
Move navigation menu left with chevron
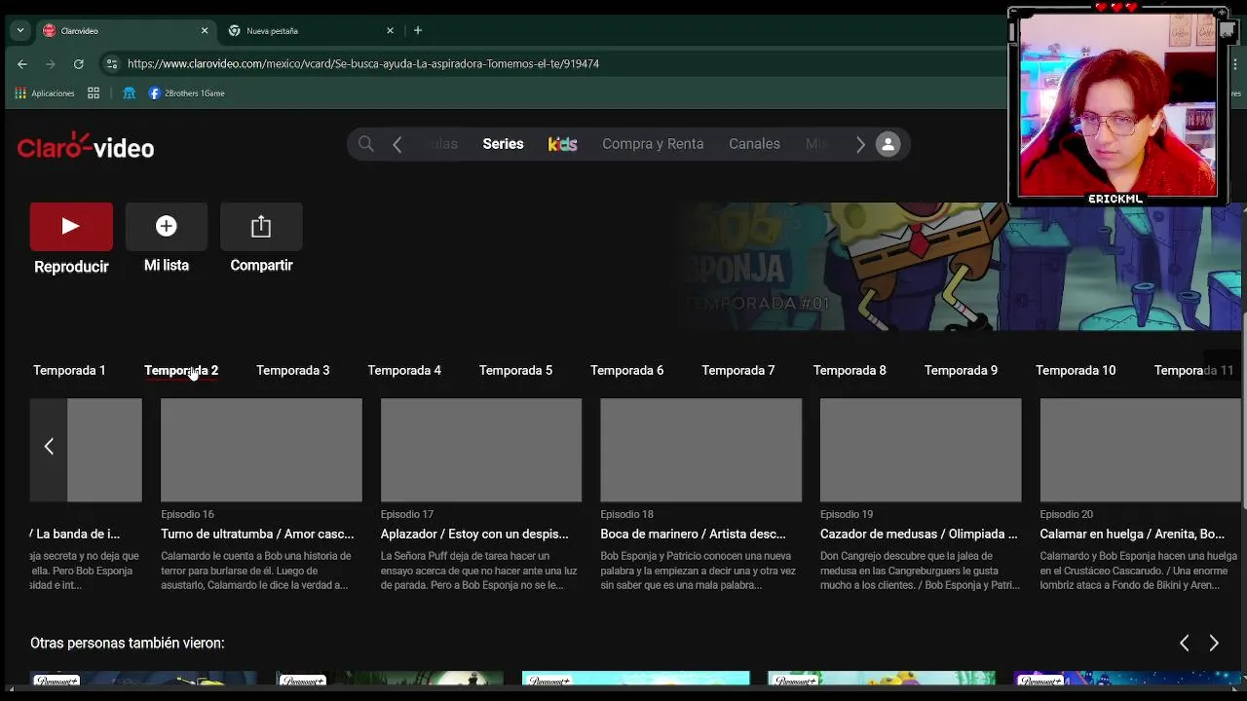tap(397, 144)
